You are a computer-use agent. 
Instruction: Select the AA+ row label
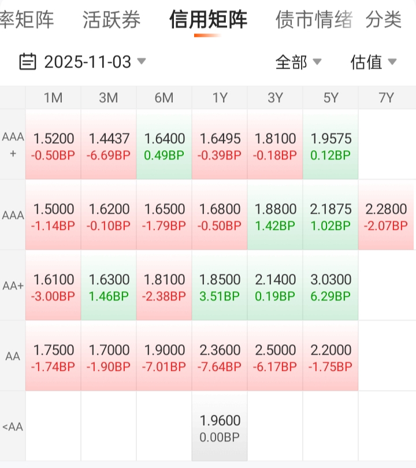[x=13, y=287]
